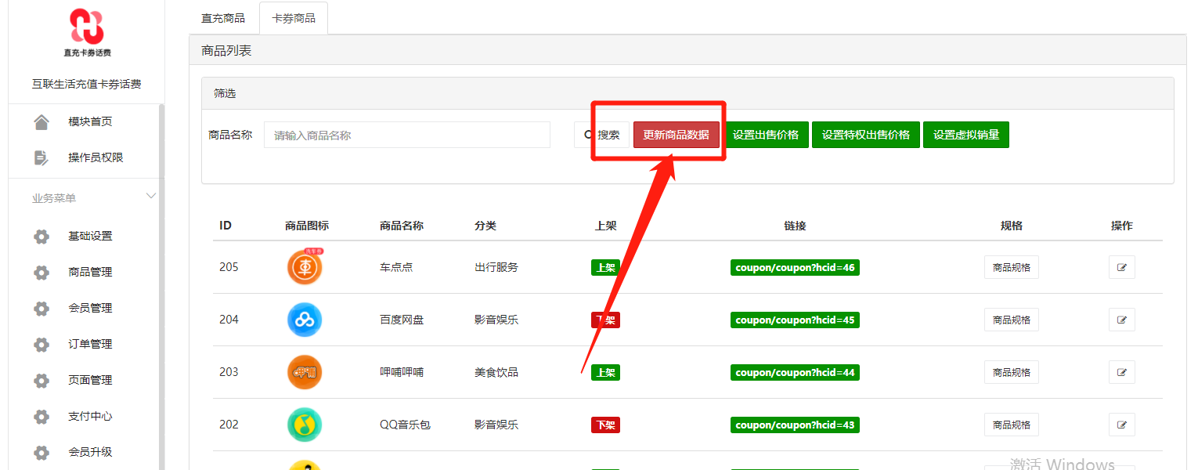Click the home icon beside 模块首页
This screenshot has height=470, width=1198.
pyautogui.click(x=41, y=121)
